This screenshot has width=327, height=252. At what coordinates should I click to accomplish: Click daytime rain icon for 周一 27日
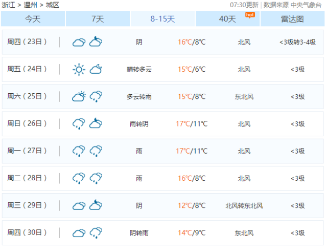79,151
